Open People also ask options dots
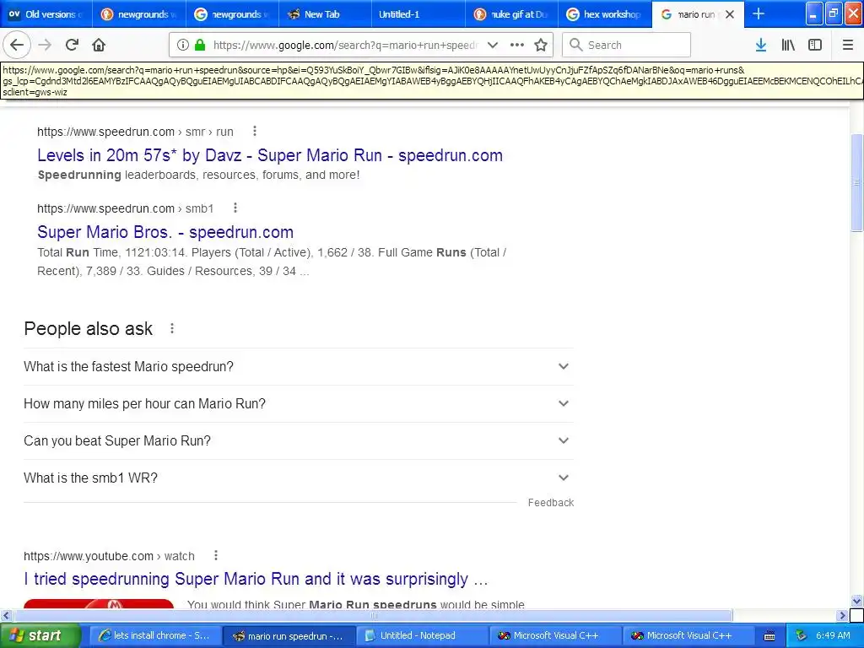Viewport: 864px width, 648px height. tap(172, 328)
